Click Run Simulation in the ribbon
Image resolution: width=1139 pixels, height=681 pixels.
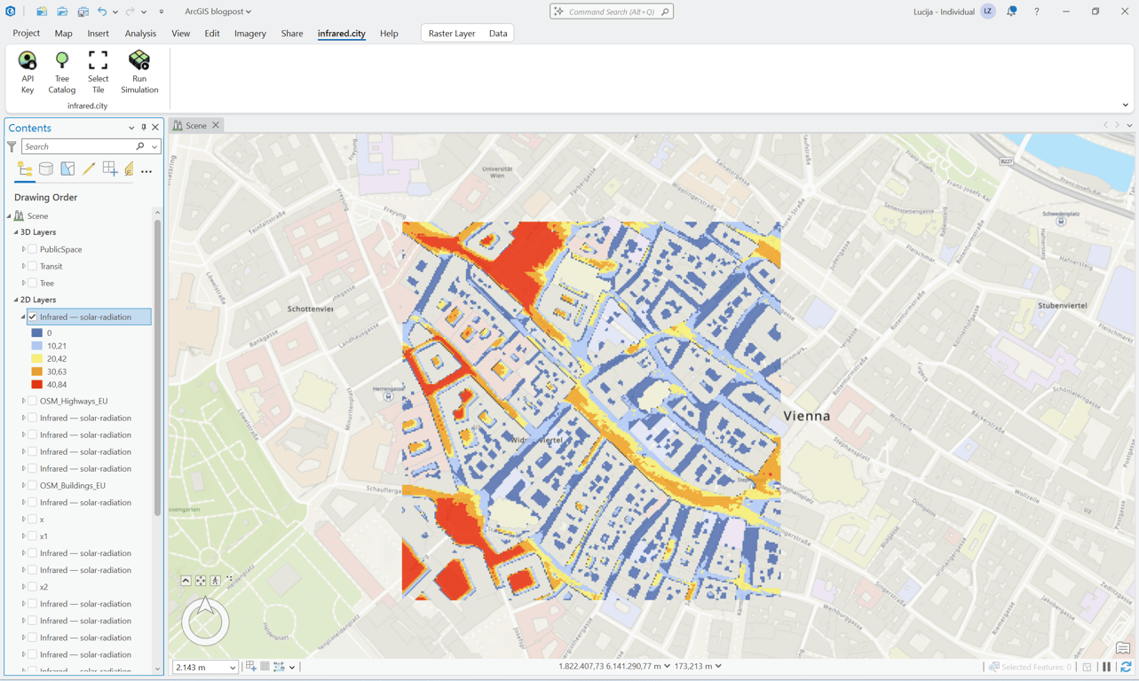coord(139,72)
